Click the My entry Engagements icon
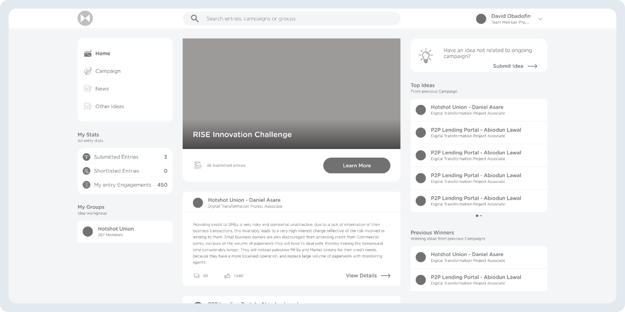This screenshot has width=625, height=312. (86, 185)
